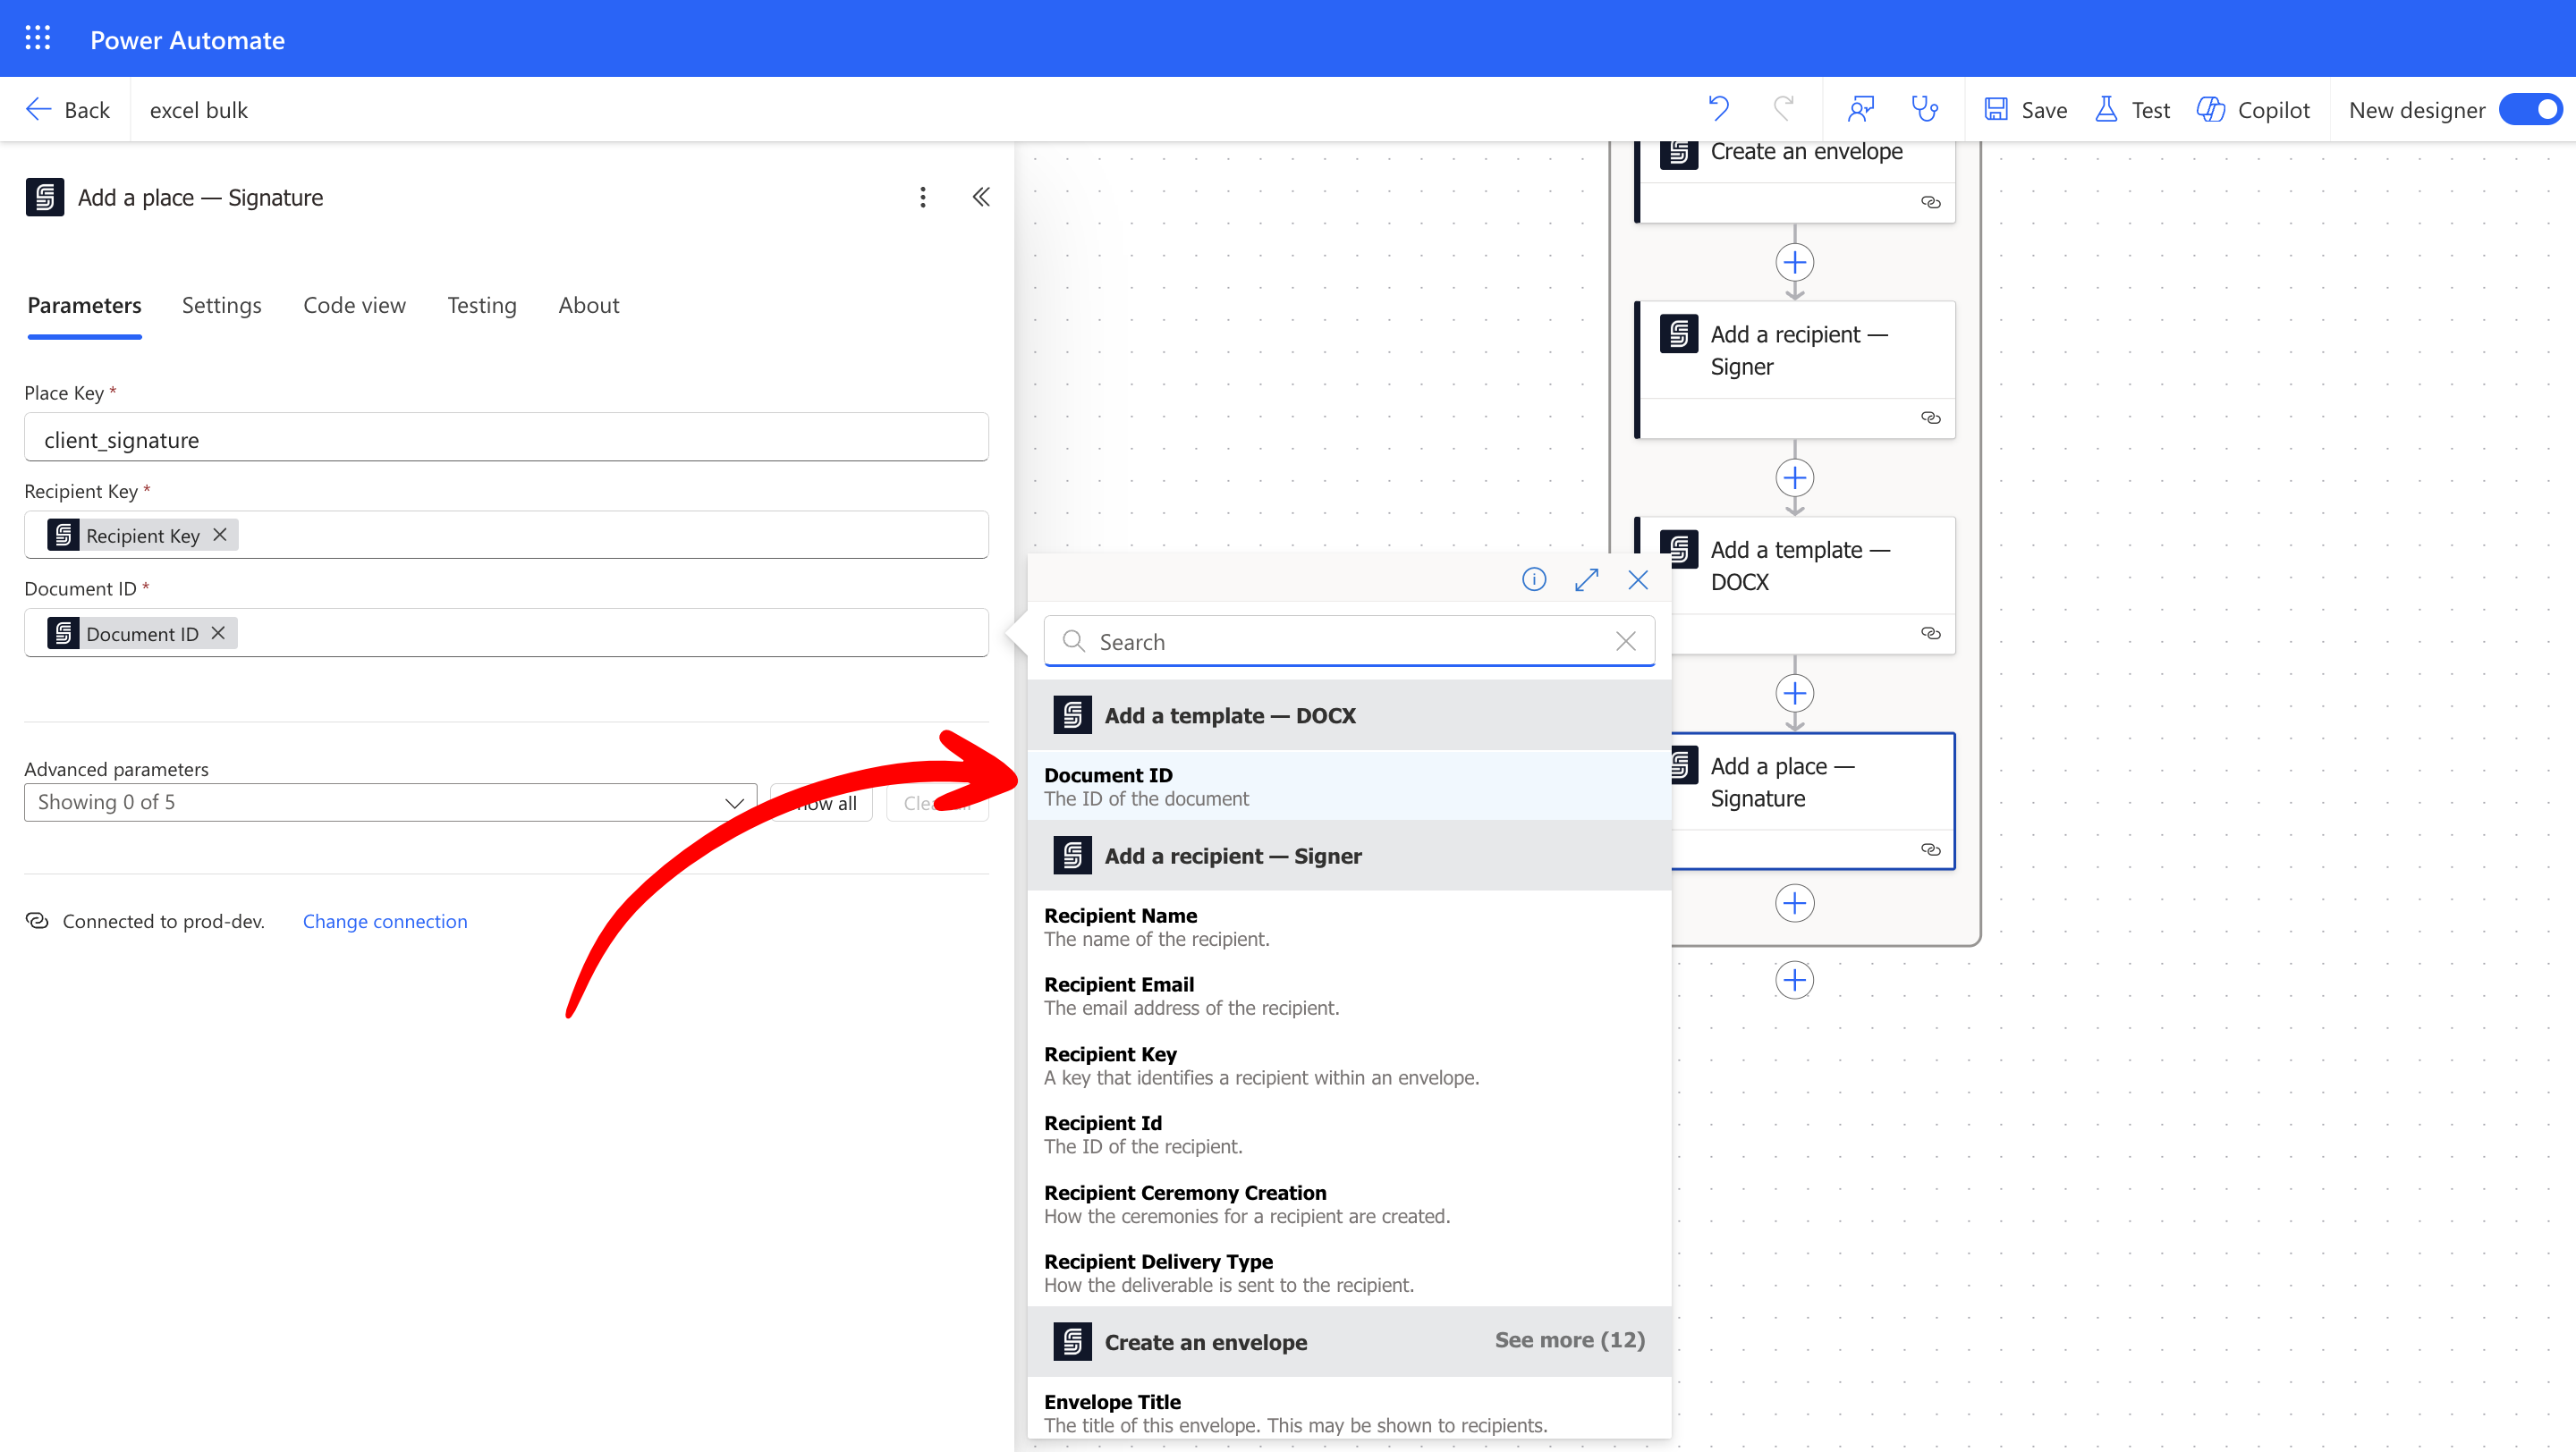Open the app launcher waffle icon
The image size is (2576, 1452).
(37, 38)
